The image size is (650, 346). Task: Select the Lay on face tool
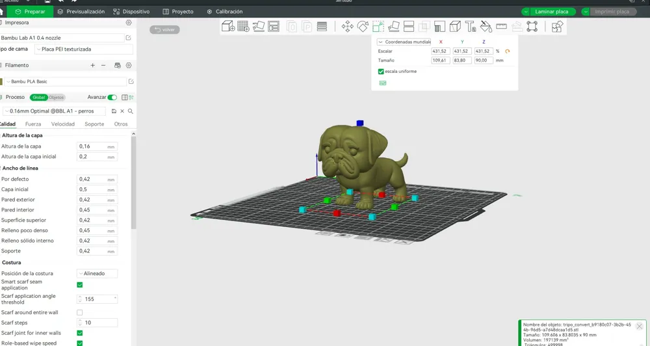point(393,27)
